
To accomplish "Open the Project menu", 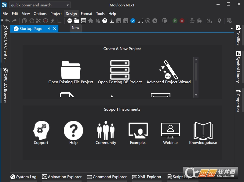I will point(56,14).
